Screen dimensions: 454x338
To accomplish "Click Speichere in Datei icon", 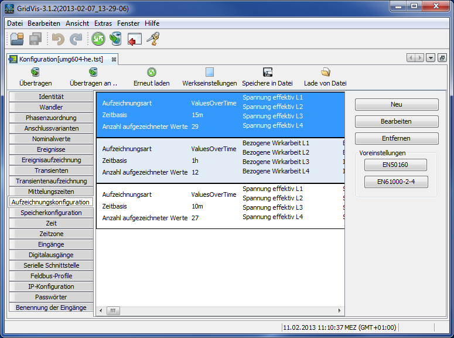I will coord(267,72).
